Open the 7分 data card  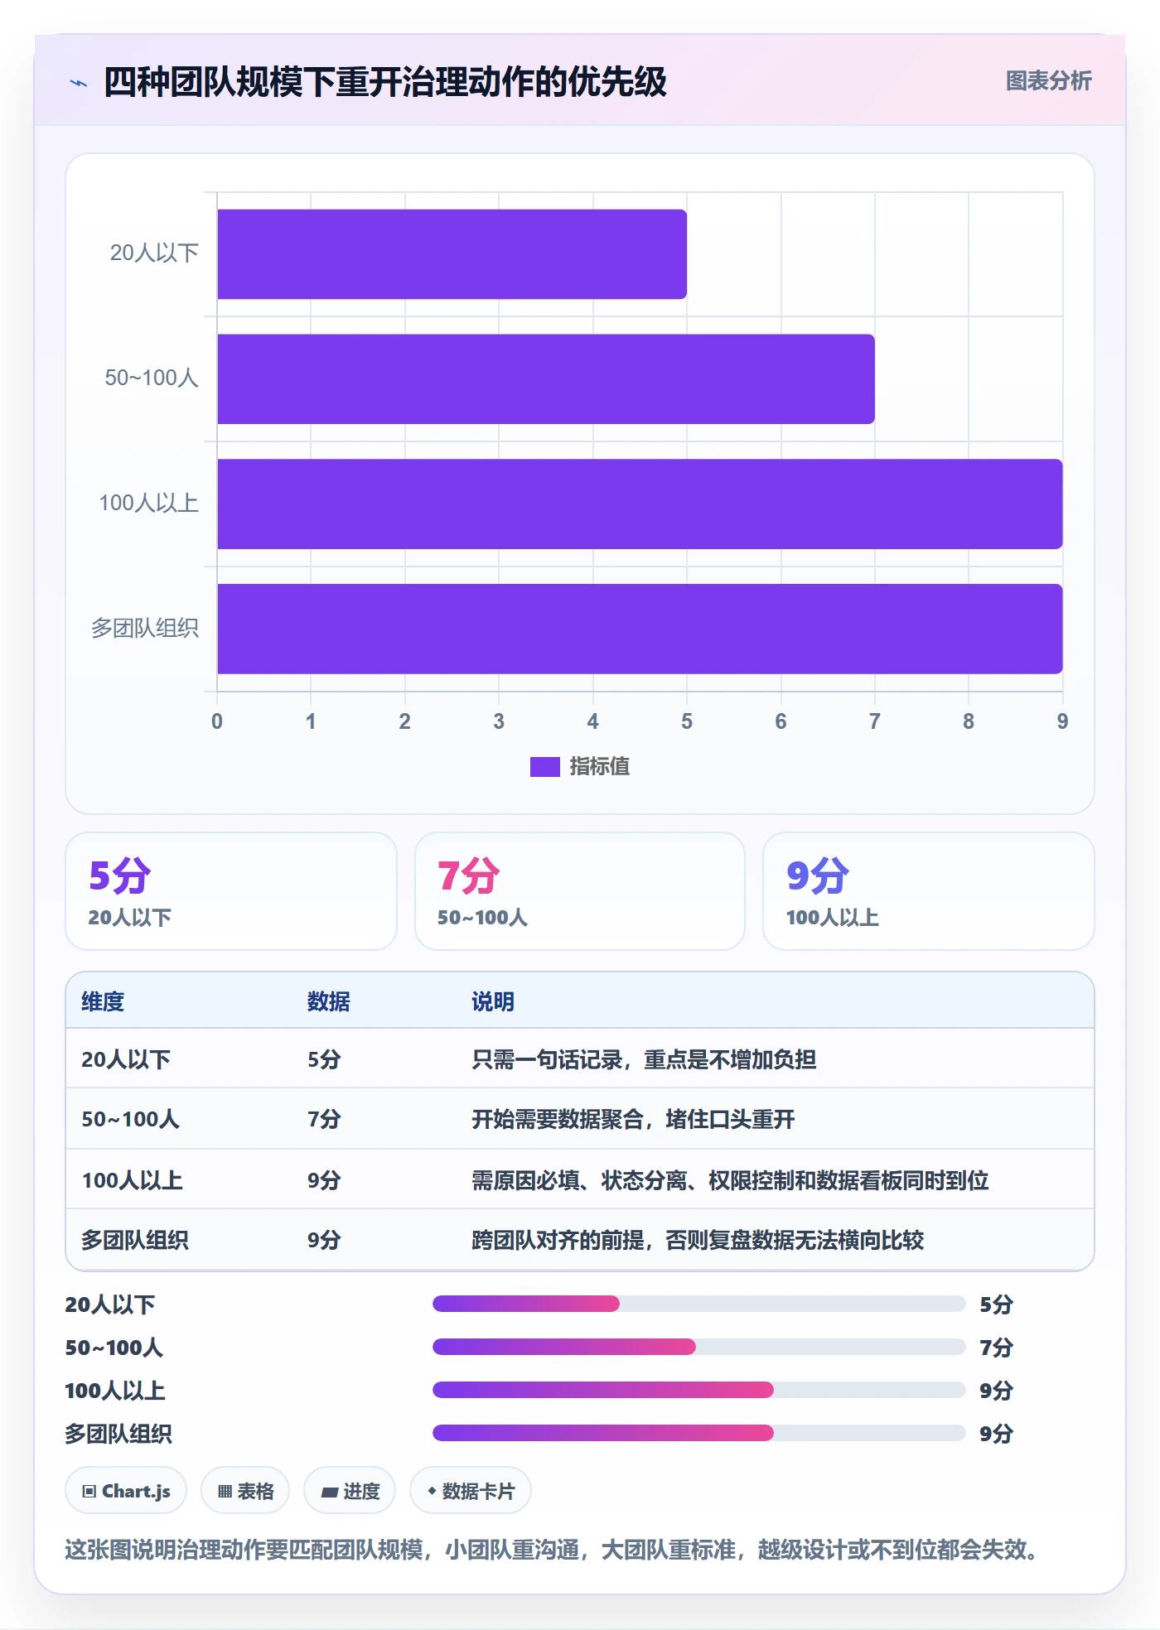[580, 891]
